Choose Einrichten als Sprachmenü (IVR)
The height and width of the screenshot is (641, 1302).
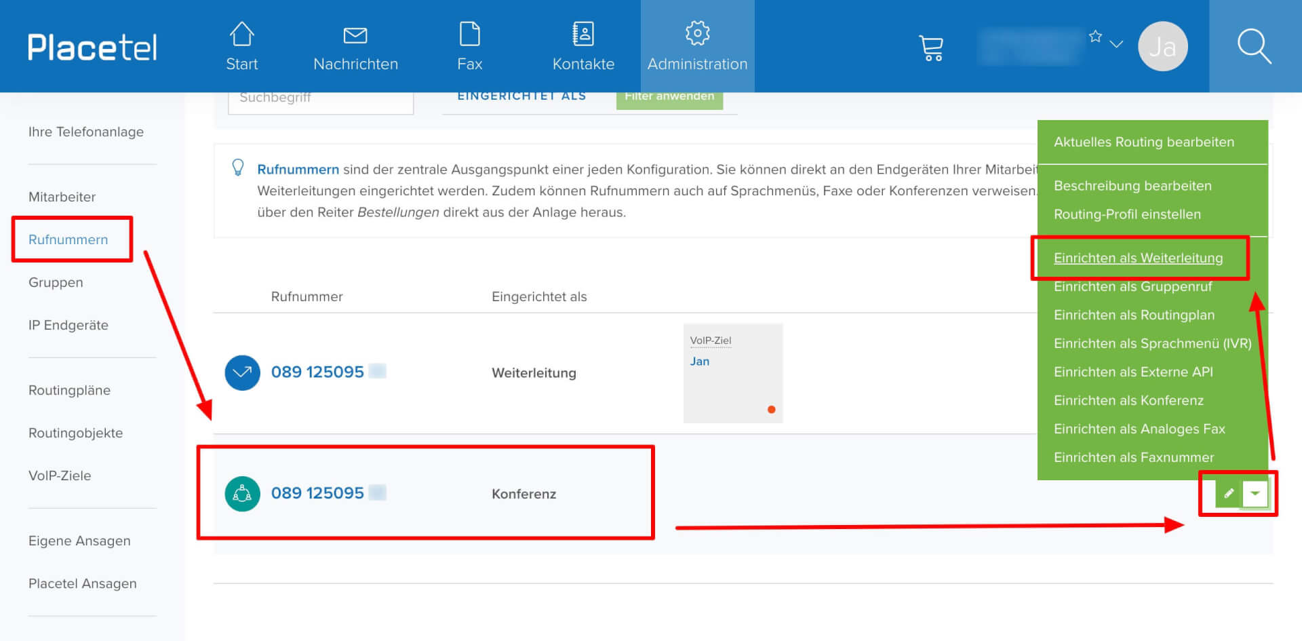tap(1152, 343)
